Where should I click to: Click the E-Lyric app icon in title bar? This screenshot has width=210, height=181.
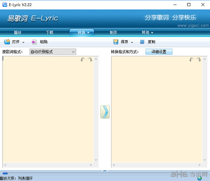pyautogui.click(x=5, y=5)
